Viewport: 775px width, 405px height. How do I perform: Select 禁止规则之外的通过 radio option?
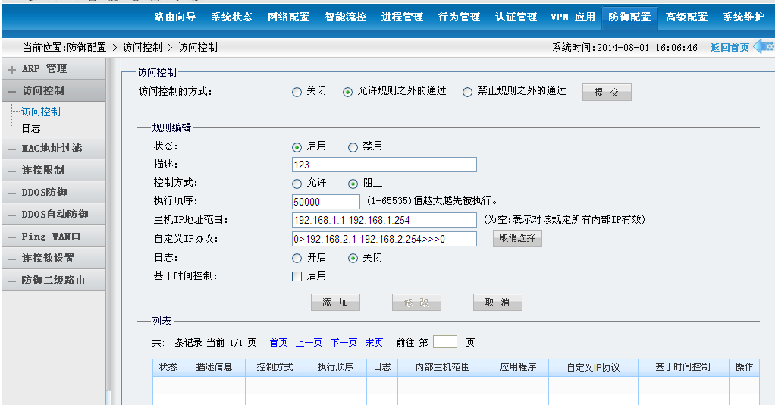[467, 92]
